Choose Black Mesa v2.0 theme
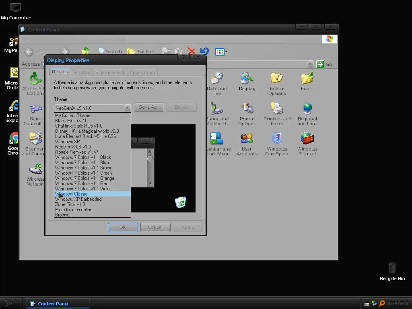Viewport: 412px width, 309px height. point(92,121)
